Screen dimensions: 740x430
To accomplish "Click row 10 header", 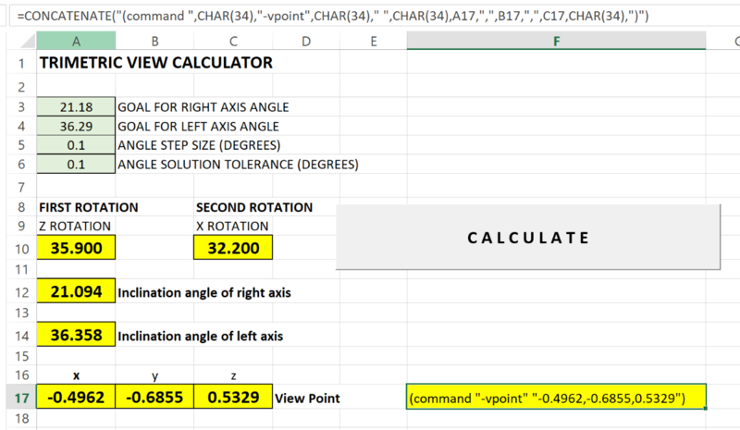I will (x=19, y=248).
